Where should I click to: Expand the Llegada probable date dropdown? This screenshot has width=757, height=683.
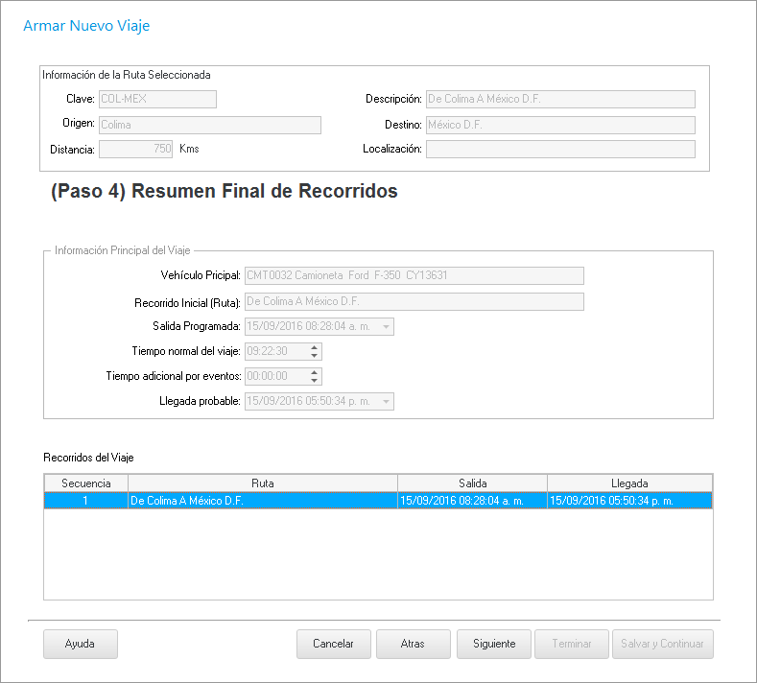point(386,402)
